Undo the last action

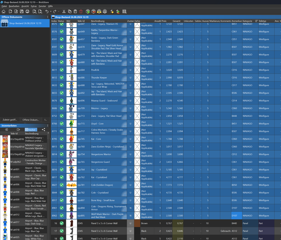[47, 12]
